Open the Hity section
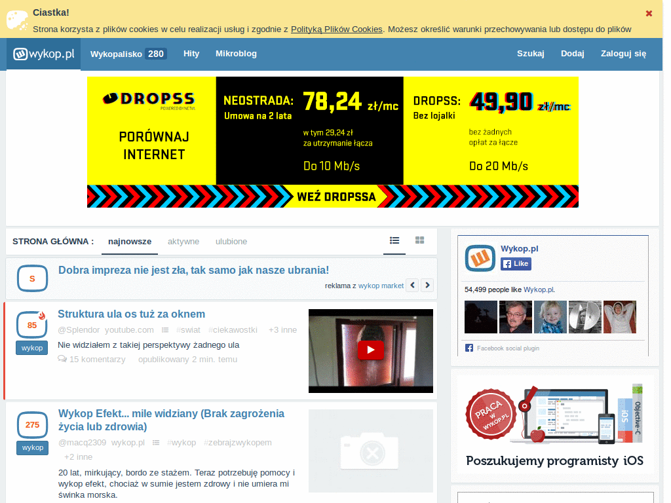Viewport: 671px width, 503px height. pos(191,54)
